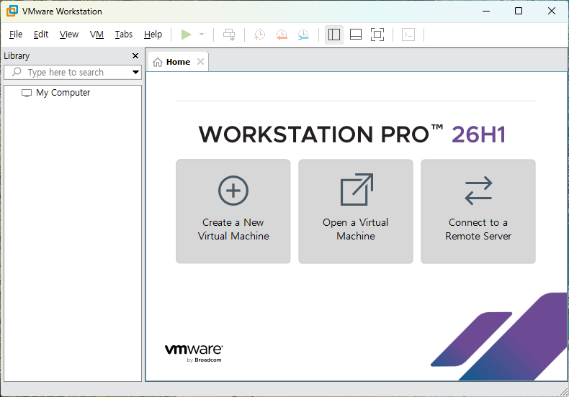Close the Home tab
Screen dimensions: 569x397
point(200,62)
